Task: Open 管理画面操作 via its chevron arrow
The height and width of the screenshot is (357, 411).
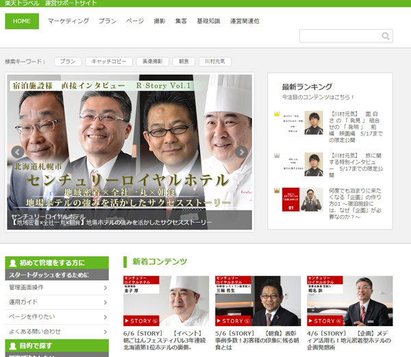Action: (x=105, y=288)
